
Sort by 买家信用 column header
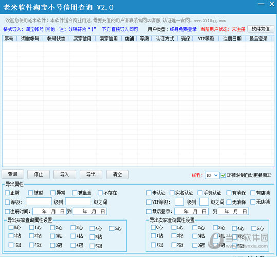point(82,39)
